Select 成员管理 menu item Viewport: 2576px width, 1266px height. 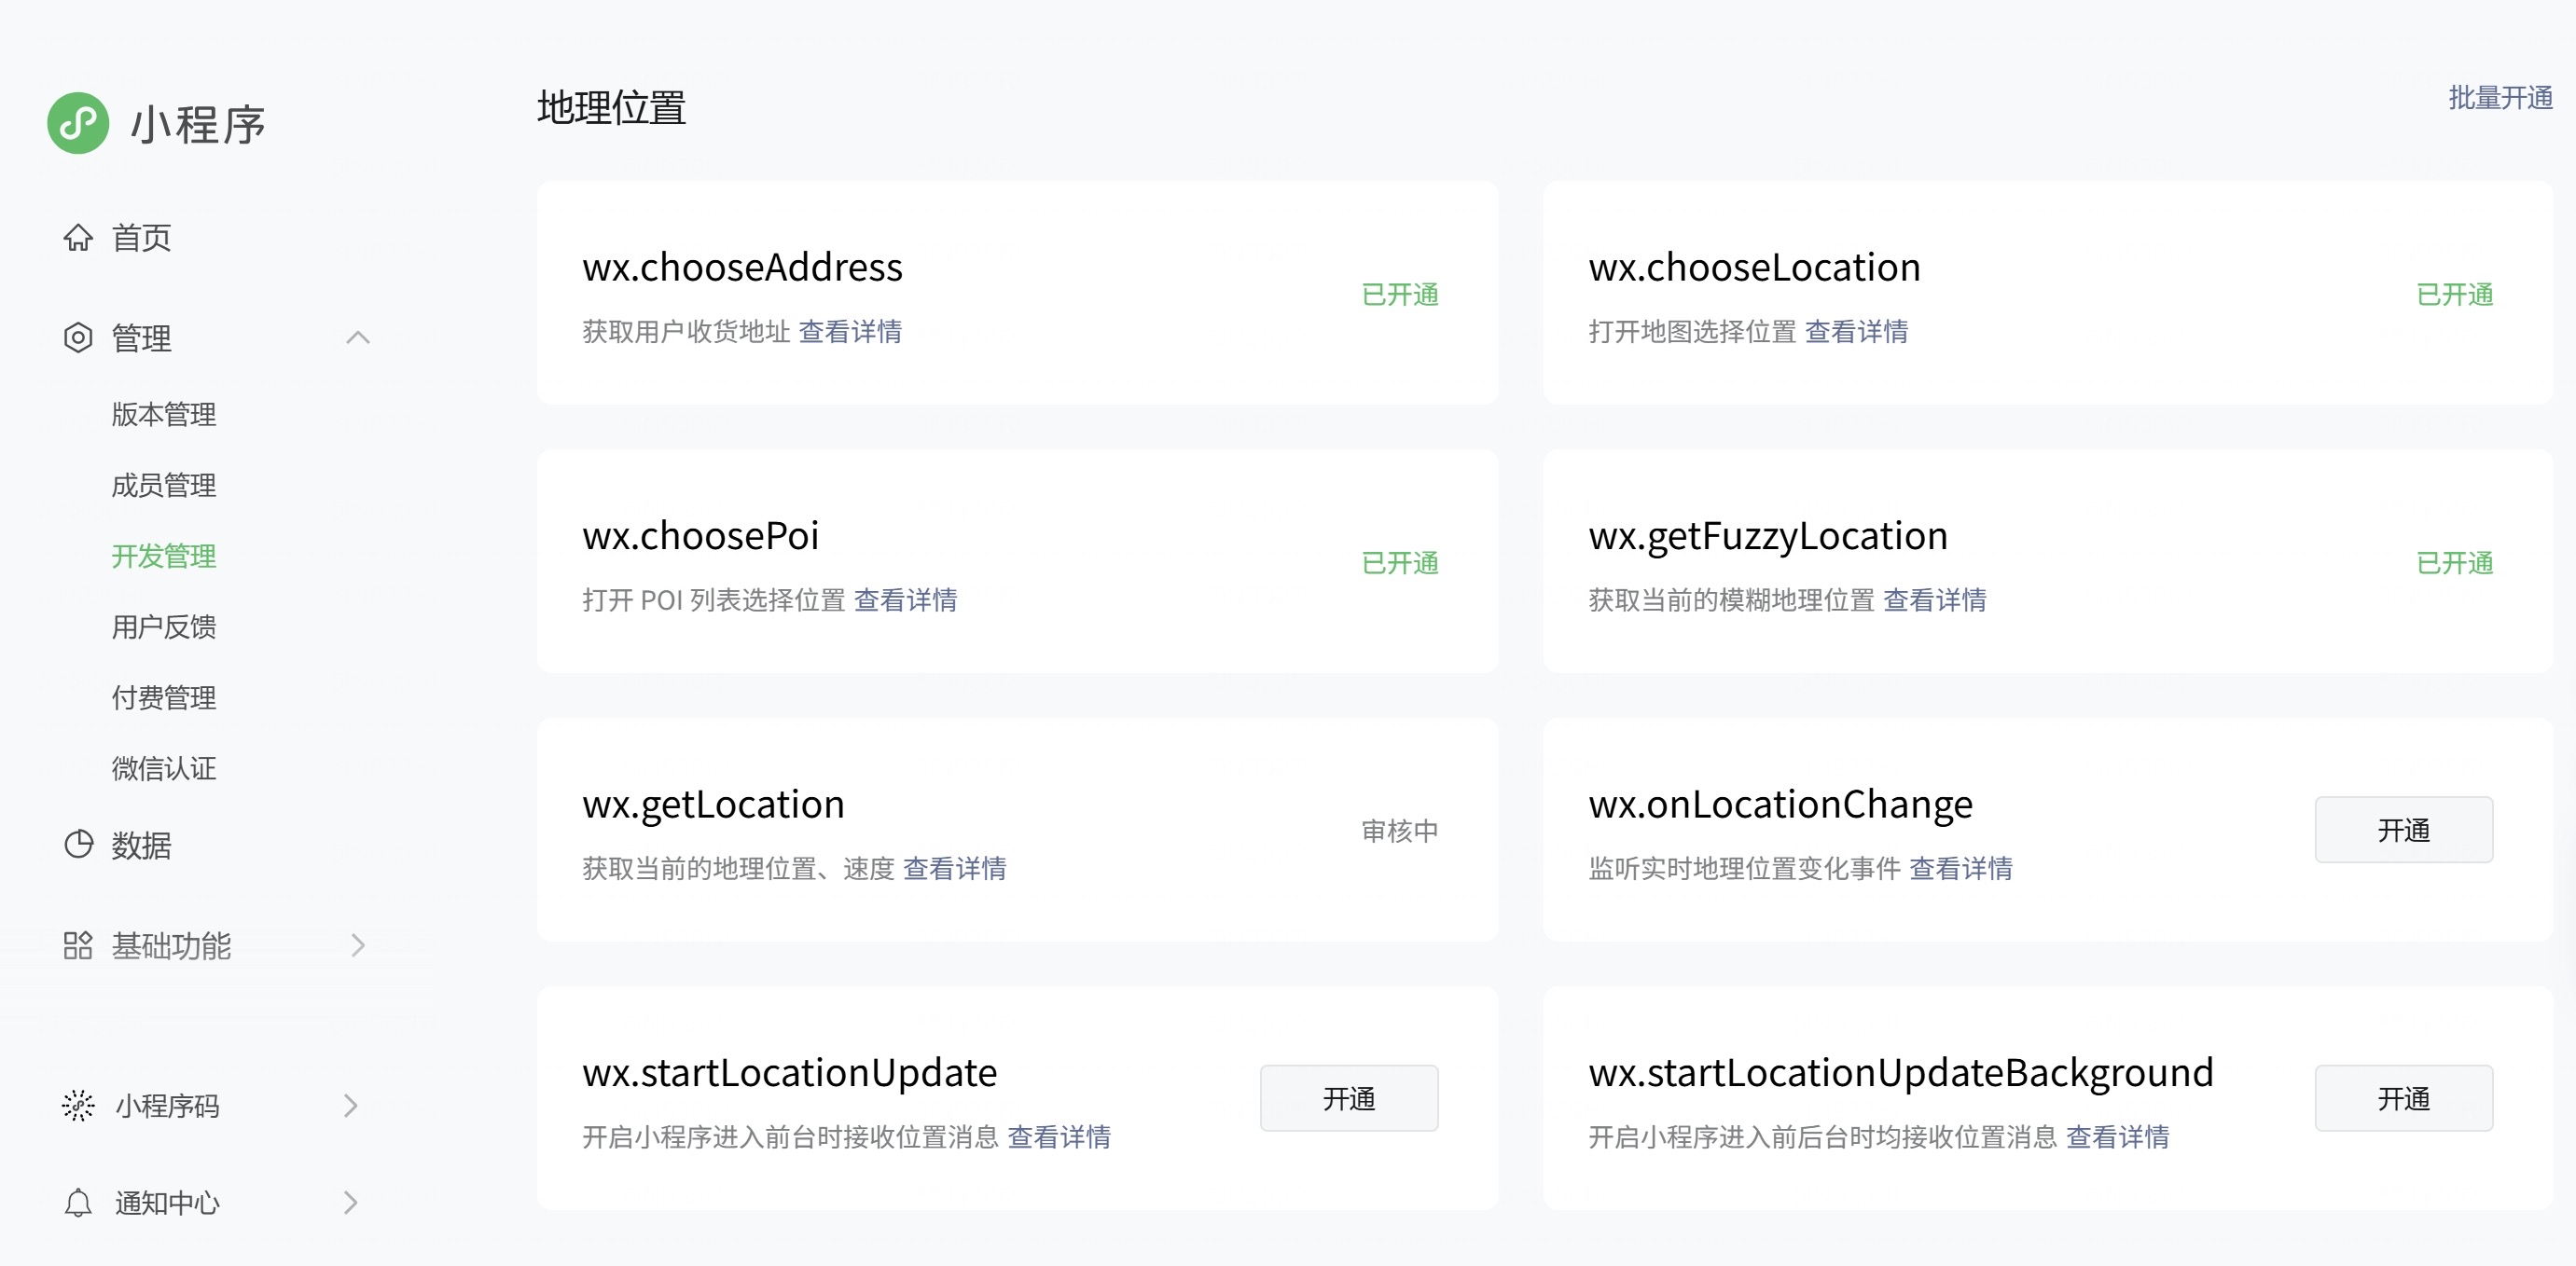tap(164, 485)
